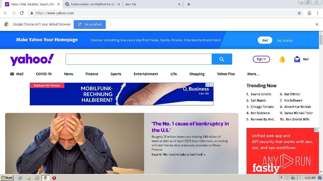Open a new tab with plus

[x=189, y=4]
